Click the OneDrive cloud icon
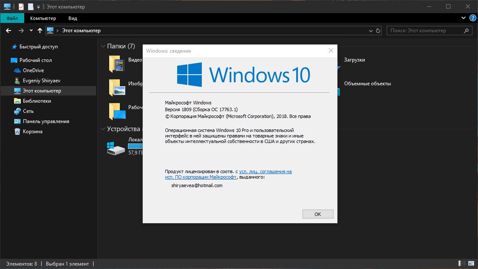The image size is (478, 269). 17,70
